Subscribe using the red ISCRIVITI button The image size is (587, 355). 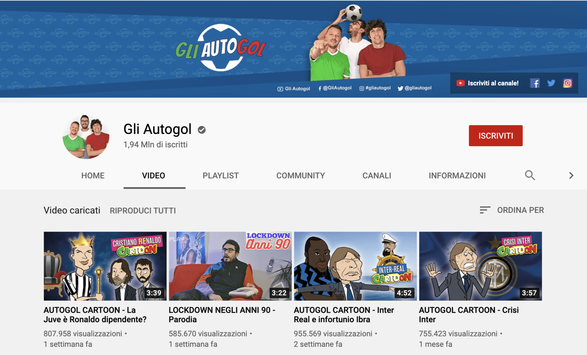pos(496,135)
